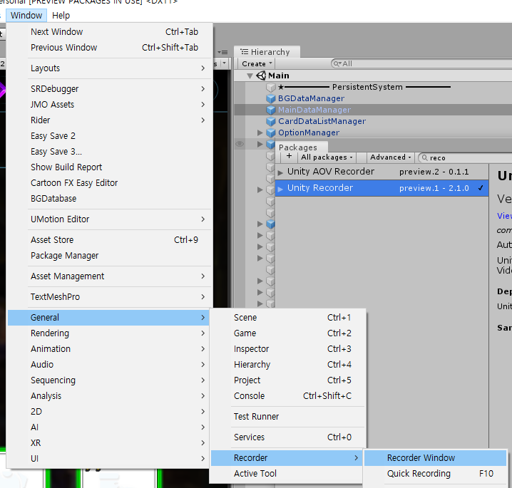Expand UMotion Editor submenu
Viewport: 512px width, 488px height.
[109, 219]
